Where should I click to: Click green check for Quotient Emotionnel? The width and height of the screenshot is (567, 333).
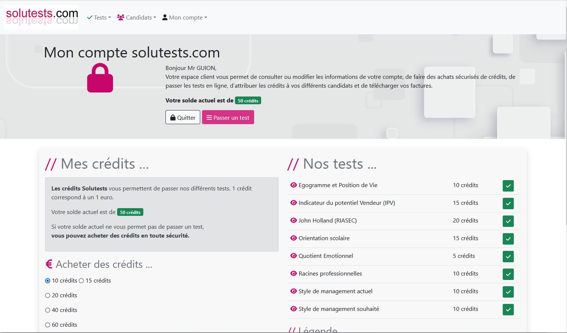click(508, 256)
